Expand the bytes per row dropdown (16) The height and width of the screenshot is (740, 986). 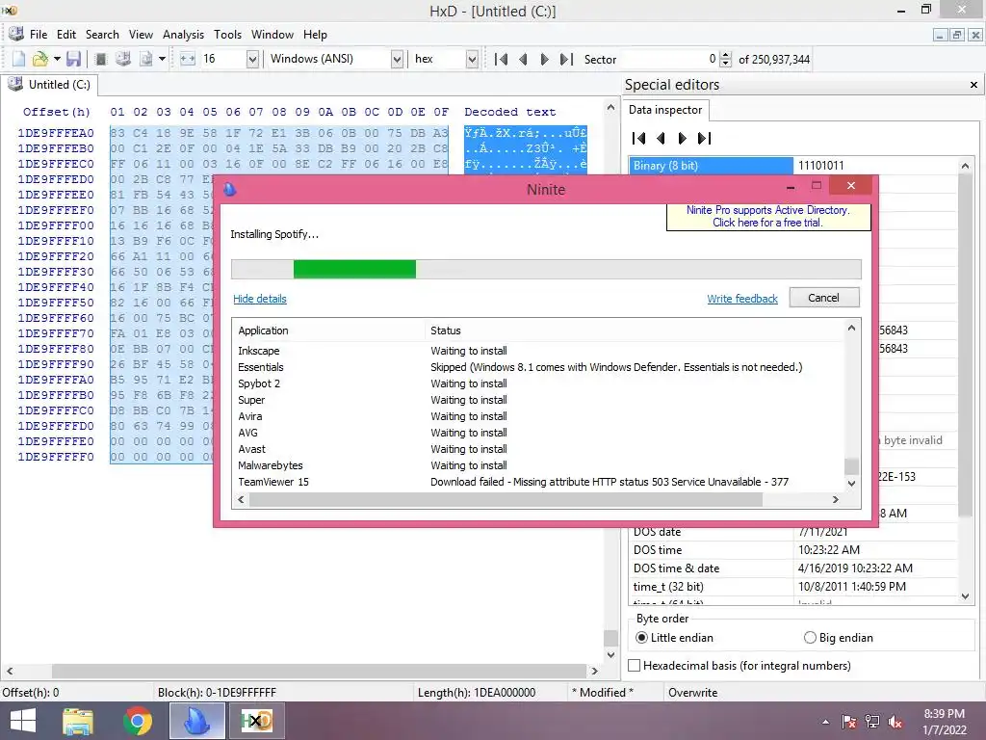pyautogui.click(x=252, y=59)
